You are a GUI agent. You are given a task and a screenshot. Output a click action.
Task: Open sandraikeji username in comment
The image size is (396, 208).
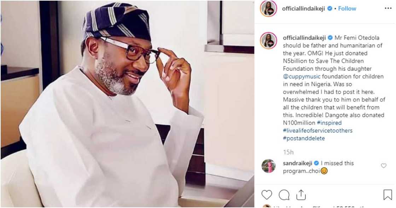coord(298,163)
